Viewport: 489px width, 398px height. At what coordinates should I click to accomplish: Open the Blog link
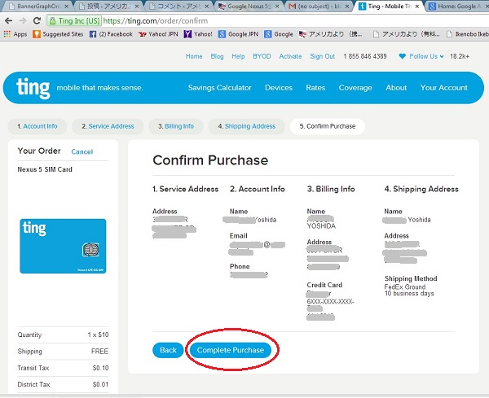pos(217,56)
